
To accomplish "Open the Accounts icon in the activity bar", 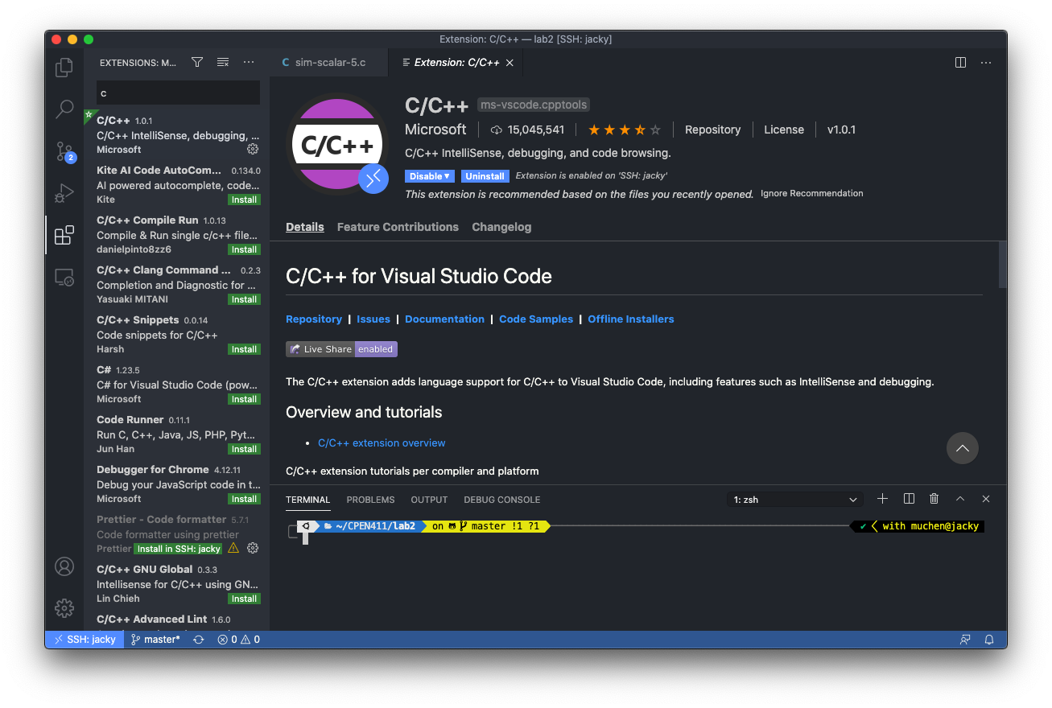I will pyautogui.click(x=64, y=566).
